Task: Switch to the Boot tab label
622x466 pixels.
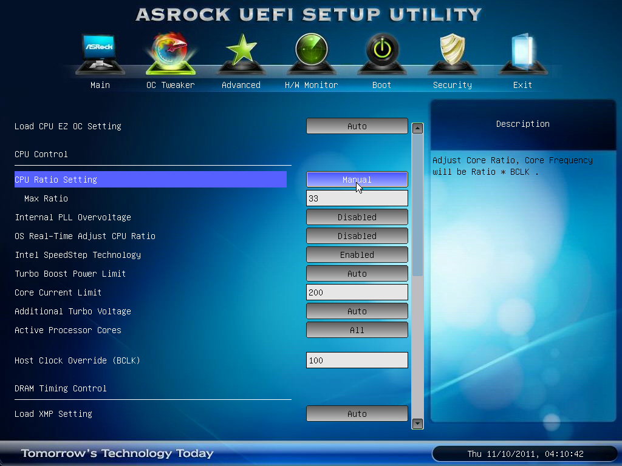Action: click(x=381, y=85)
